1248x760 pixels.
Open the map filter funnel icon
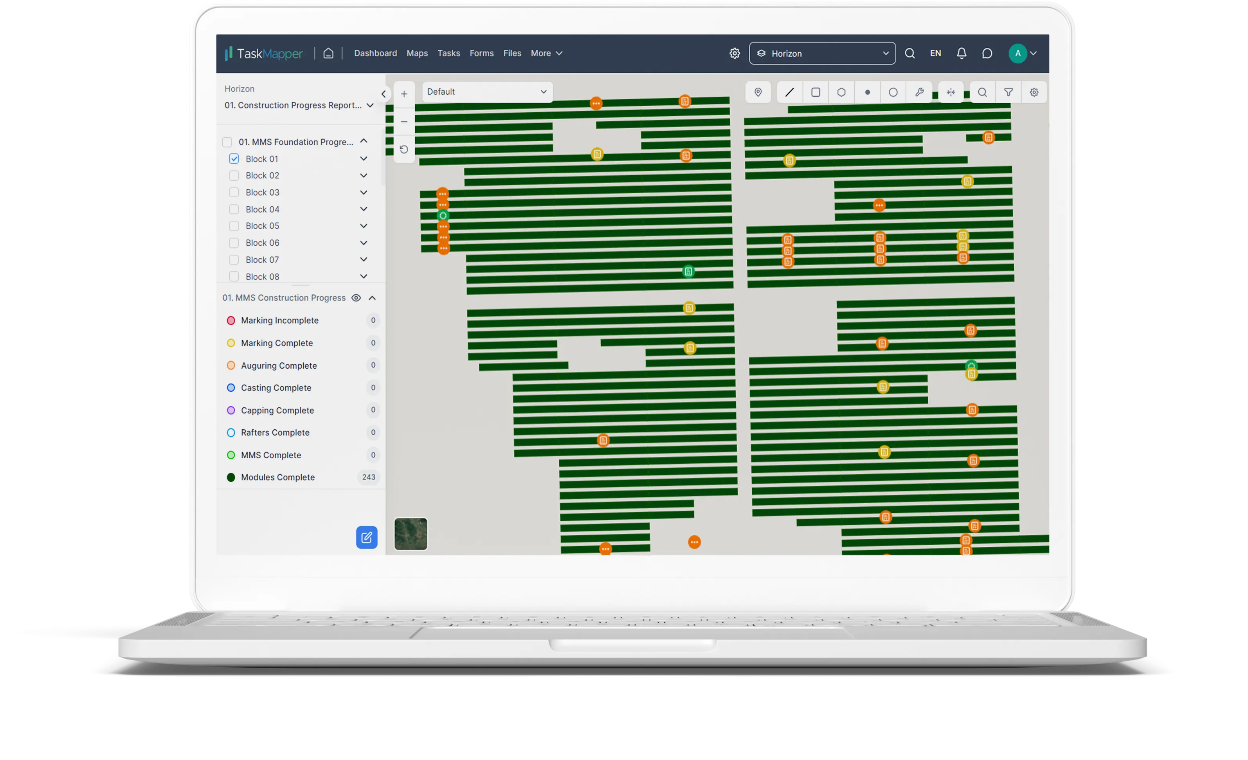(x=1008, y=92)
